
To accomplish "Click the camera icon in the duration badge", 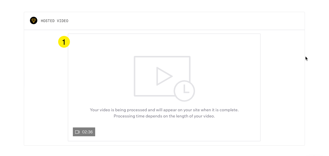I will tap(78, 132).
